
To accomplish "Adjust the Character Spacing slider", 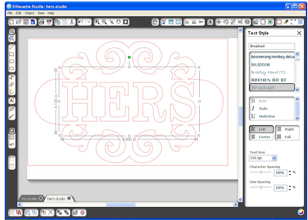I will point(261,172).
